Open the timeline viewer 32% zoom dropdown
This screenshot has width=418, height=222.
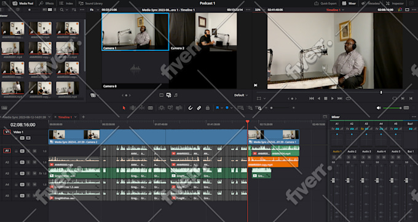(x=260, y=10)
